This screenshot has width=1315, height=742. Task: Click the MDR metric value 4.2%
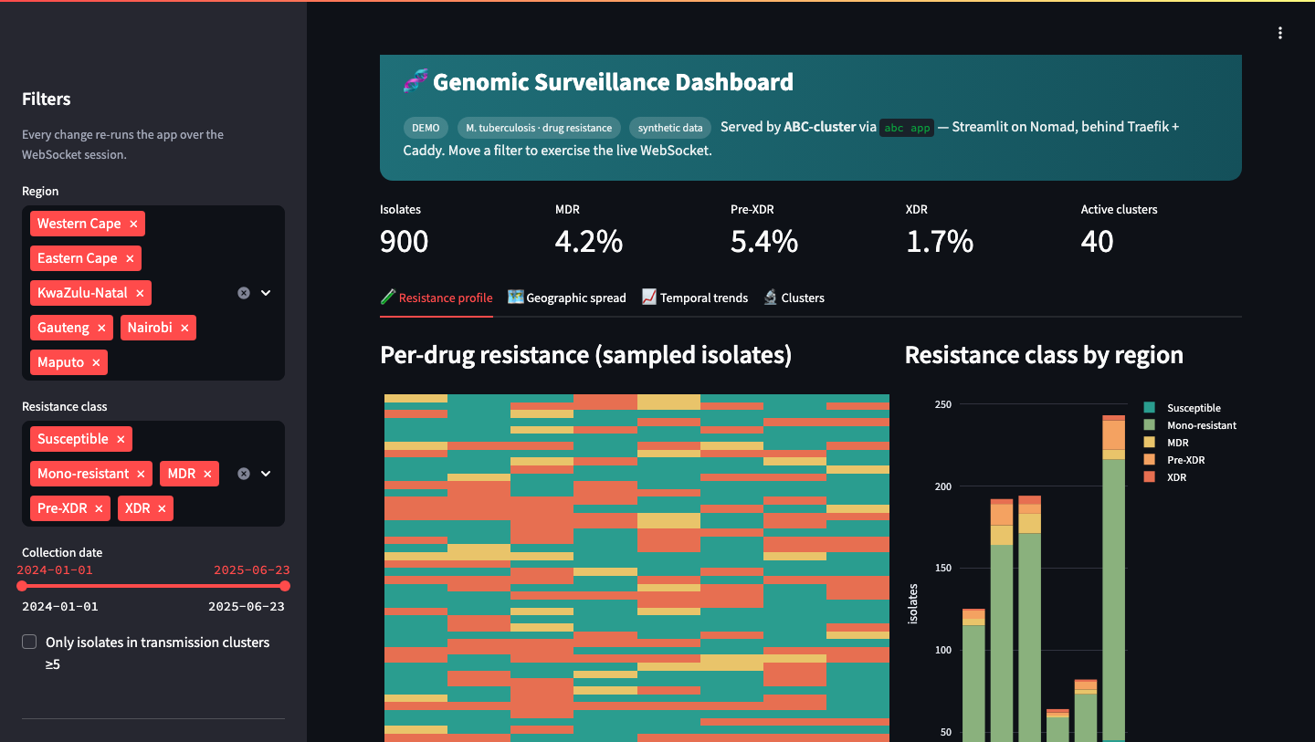589,242
